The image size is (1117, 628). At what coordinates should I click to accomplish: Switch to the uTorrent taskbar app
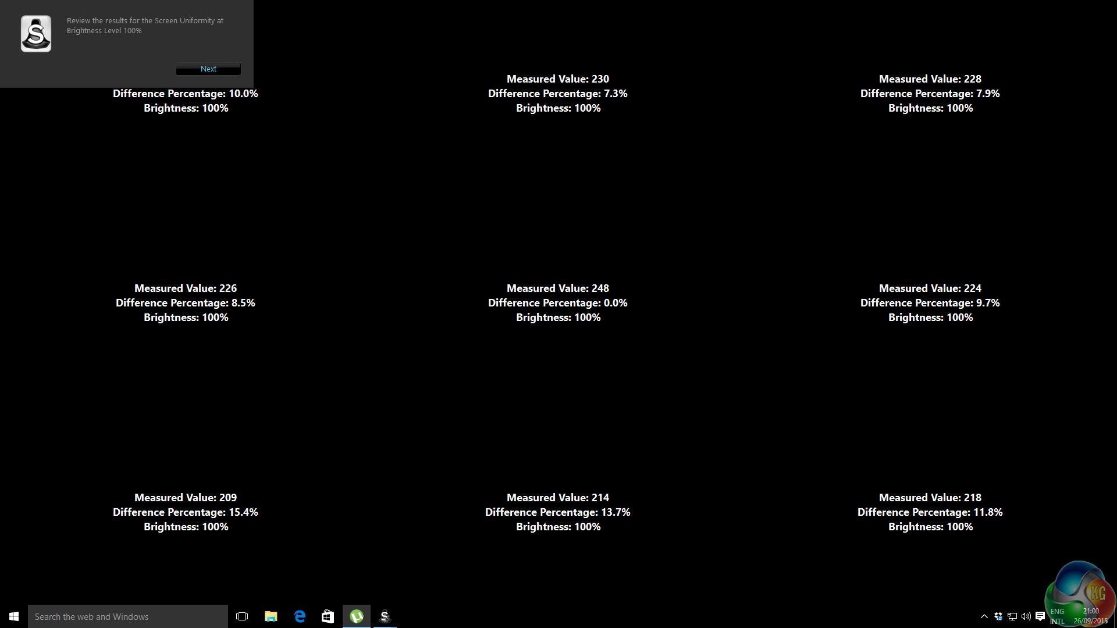point(357,616)
